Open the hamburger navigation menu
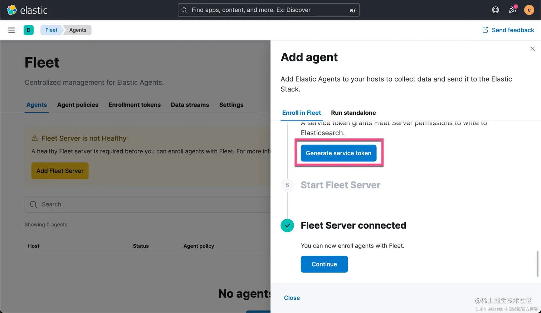Screen dimensions: 541x313 pyautogui.click(x=12, y=30)
